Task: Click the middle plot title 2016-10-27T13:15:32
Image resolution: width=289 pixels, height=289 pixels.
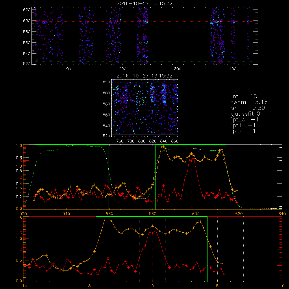Action: pos(144,76)
